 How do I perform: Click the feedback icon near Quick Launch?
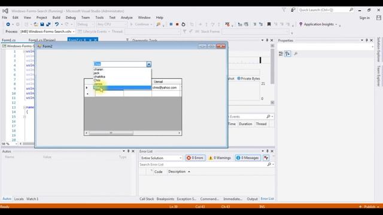[x=293, y=10]
